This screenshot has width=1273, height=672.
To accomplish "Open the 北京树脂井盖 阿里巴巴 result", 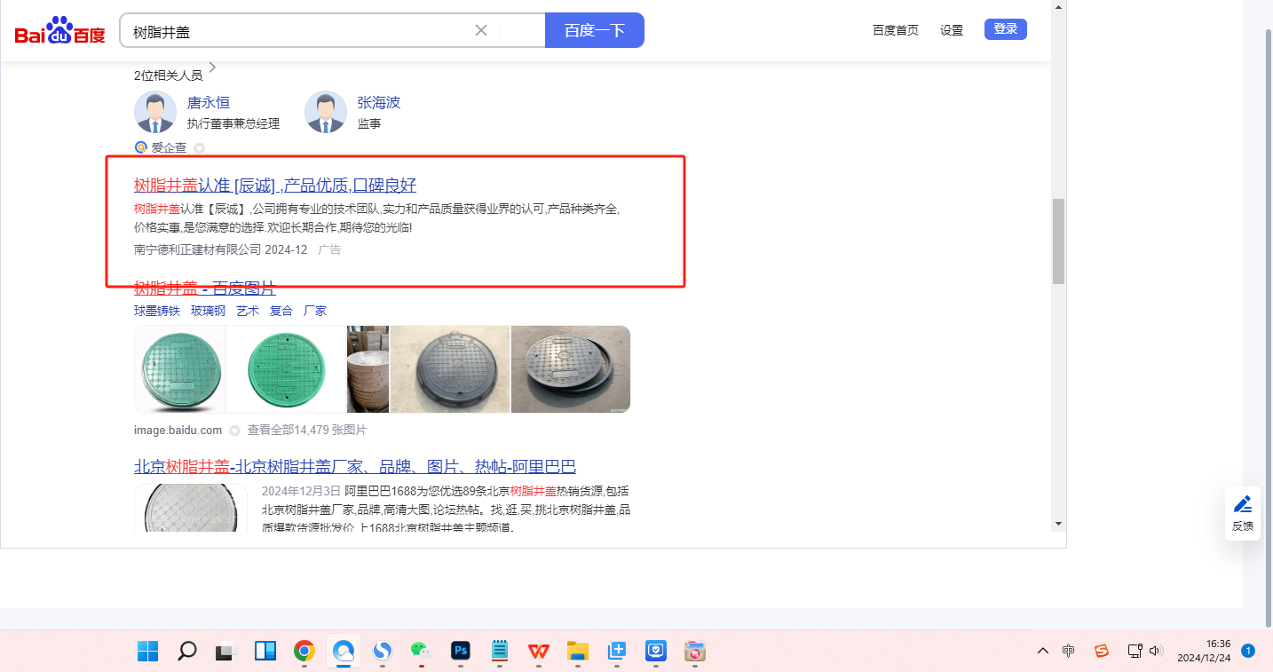I will (355, 467).
